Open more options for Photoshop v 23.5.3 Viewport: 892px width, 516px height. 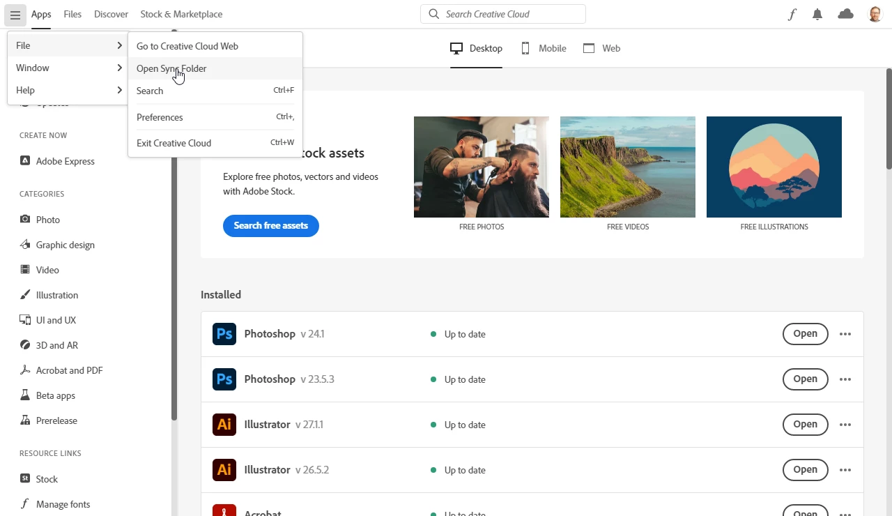click(845, 379)
